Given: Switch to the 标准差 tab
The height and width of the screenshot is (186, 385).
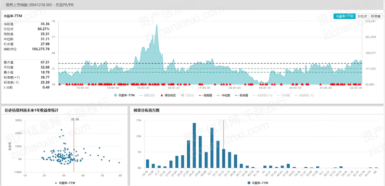Looking at the screenshot, I should [375, 16].
